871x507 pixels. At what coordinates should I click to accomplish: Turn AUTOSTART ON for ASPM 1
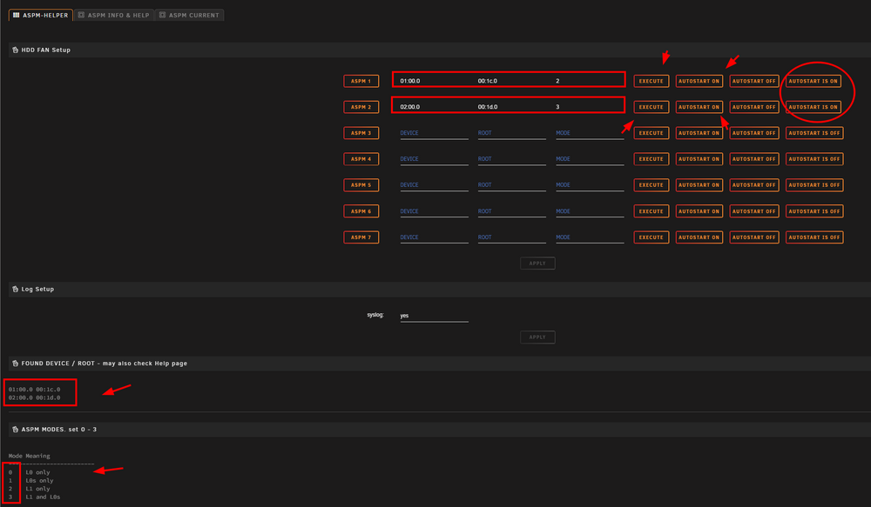[x=699, y=81]
